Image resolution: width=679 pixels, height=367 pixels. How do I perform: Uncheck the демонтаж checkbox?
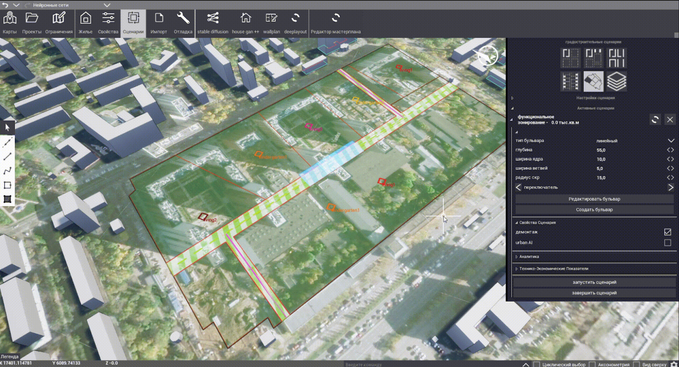tap(667, 232)
